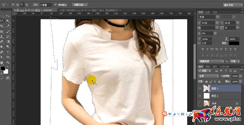
Task: Toggle the anti-alias checkbox in options bar
Action: [56, 5]
